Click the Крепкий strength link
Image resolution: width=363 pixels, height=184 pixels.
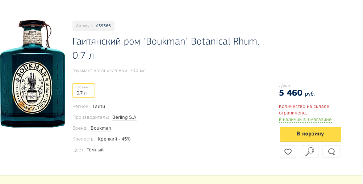[x=108, y=139]
